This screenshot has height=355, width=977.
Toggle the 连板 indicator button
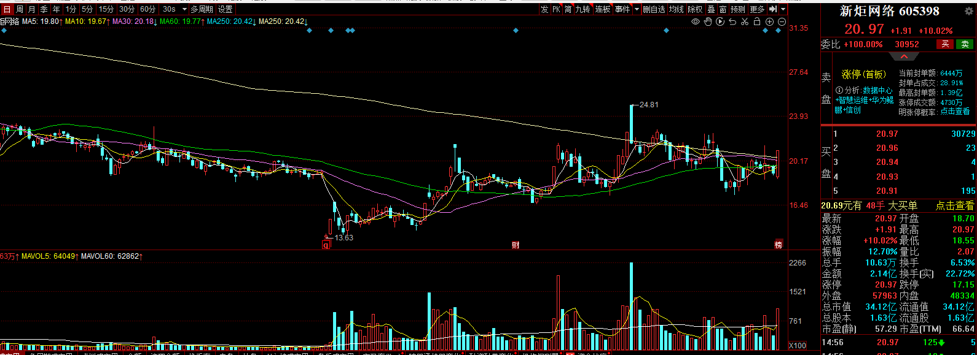click(x=603, y=9)
